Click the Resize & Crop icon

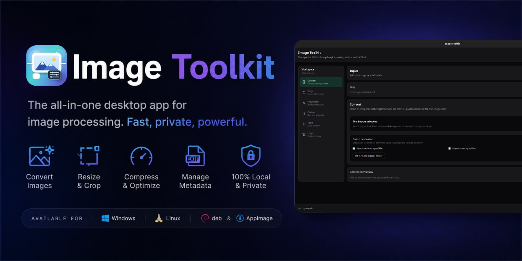click(89, 156)
